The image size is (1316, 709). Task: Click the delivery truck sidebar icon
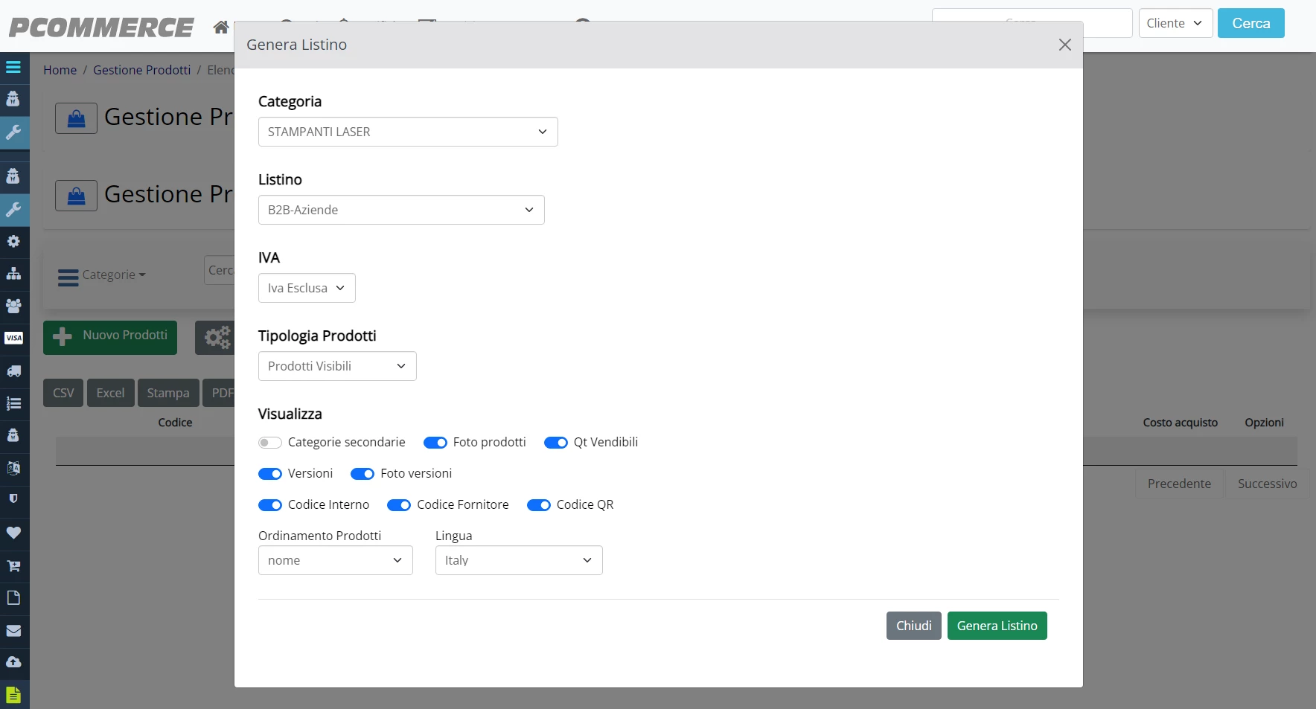(x=13, y=370)
